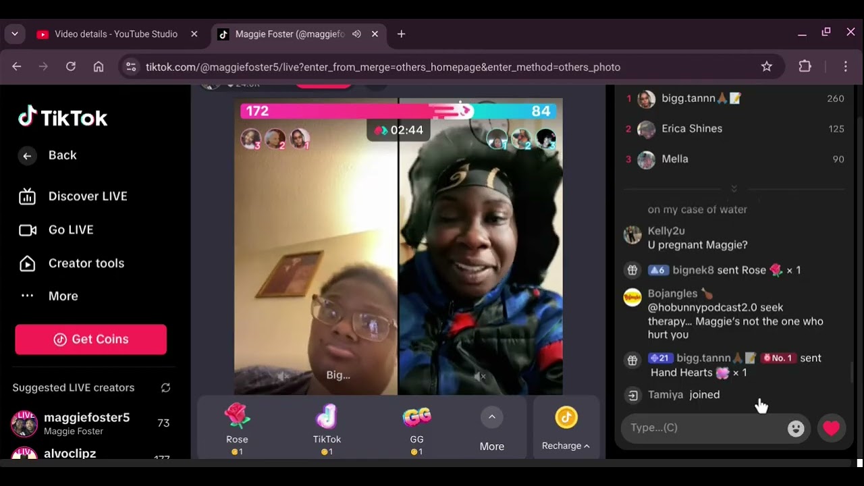864x486 pixels.
Task: Send a like with heart button
Action: pos(832,428)
